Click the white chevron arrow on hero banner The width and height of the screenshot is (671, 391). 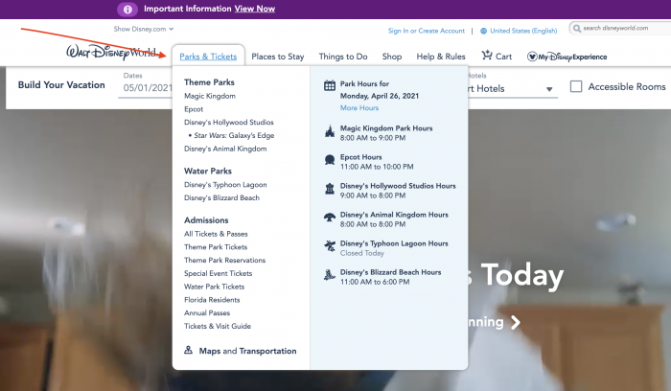coord(516,323)
